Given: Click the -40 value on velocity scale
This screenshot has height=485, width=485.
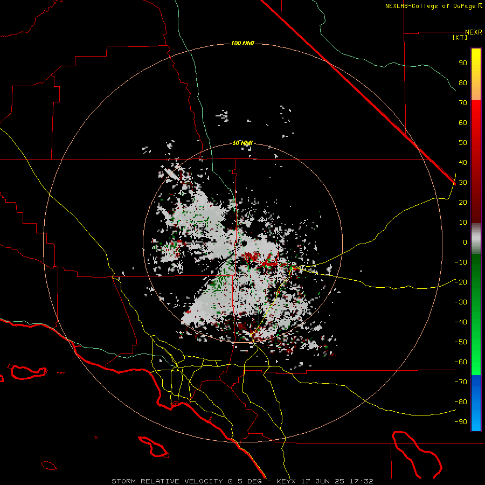Looking at the screenshot, I should point(461,322).
